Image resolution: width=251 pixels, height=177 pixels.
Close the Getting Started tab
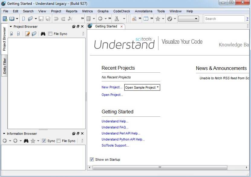tap(122, 27)
